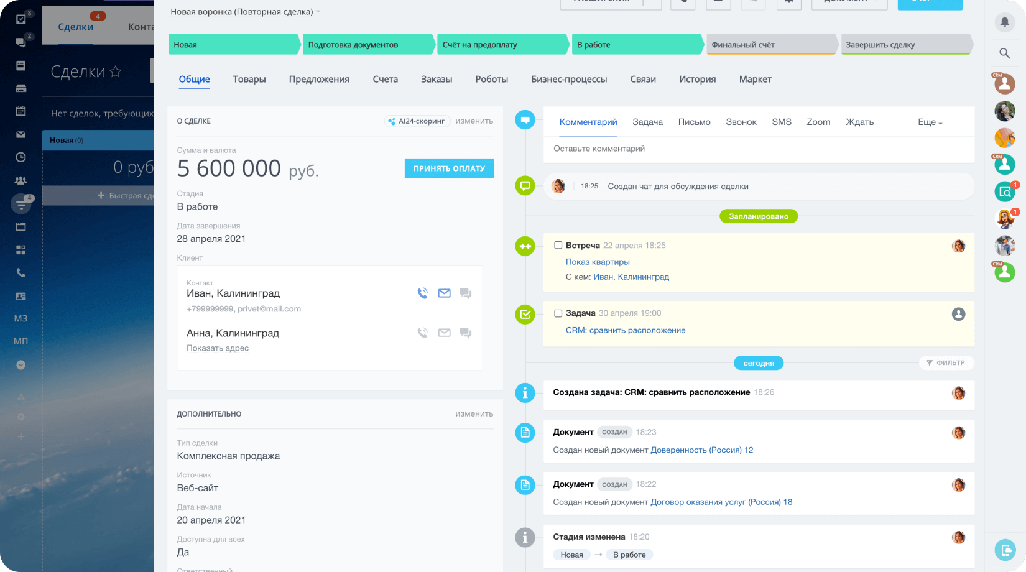1026x572 pixels.
Task: Click the Оставьте комментарий input field
Action: (759, 149)
